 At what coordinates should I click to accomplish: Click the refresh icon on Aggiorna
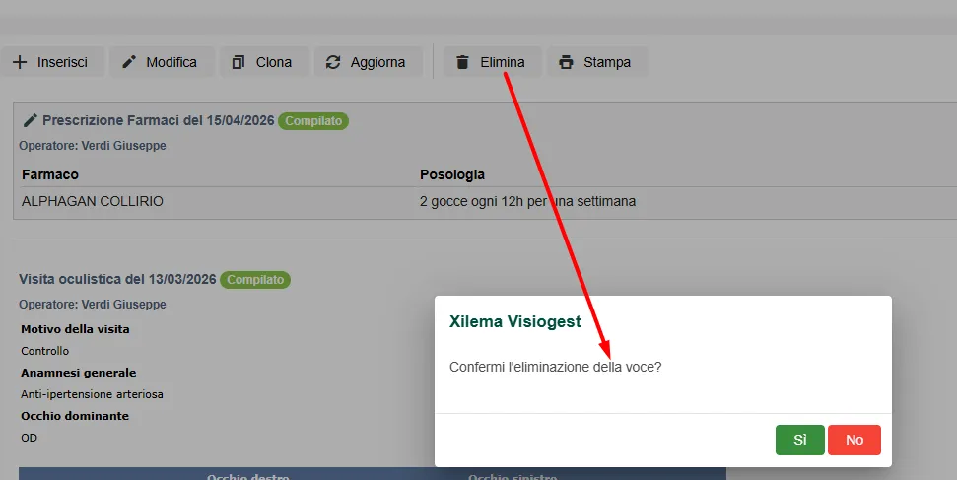[332, 62]
